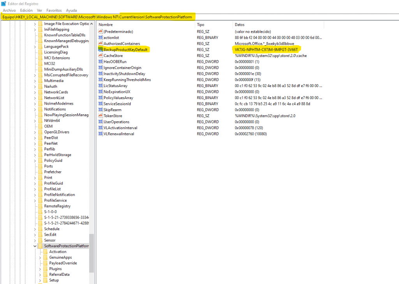Screen dimensions: 399x284
Task: Click the ServiceSessionId value icon
Action: click(x=101, y=104)
